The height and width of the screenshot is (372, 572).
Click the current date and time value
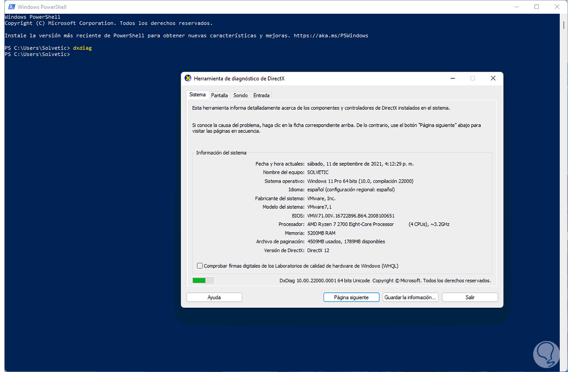[360, 164]
